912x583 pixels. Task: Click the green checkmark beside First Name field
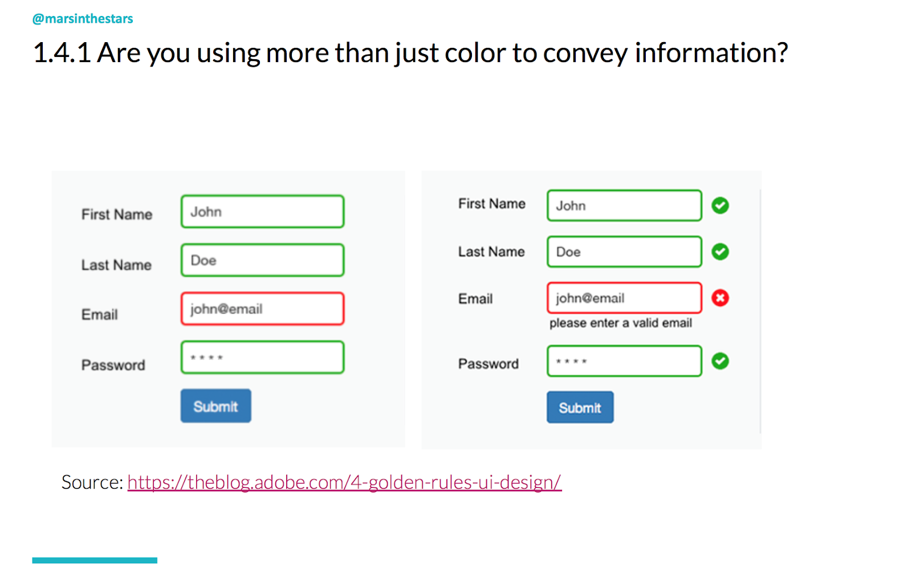point(720,206)
